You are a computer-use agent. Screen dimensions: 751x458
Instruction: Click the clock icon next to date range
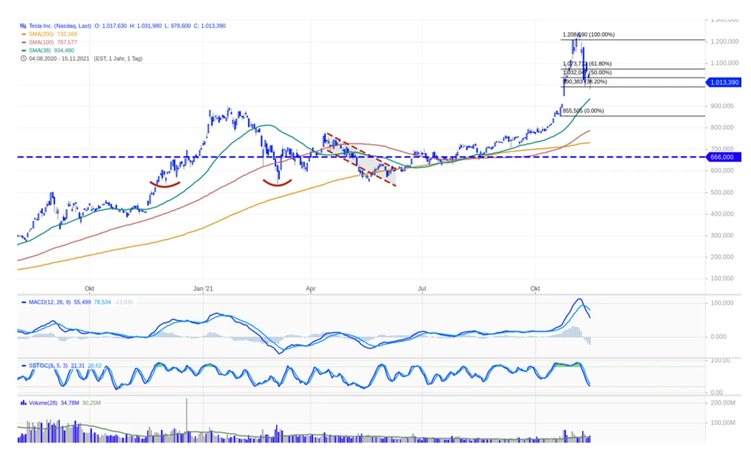tap(23, 59)
